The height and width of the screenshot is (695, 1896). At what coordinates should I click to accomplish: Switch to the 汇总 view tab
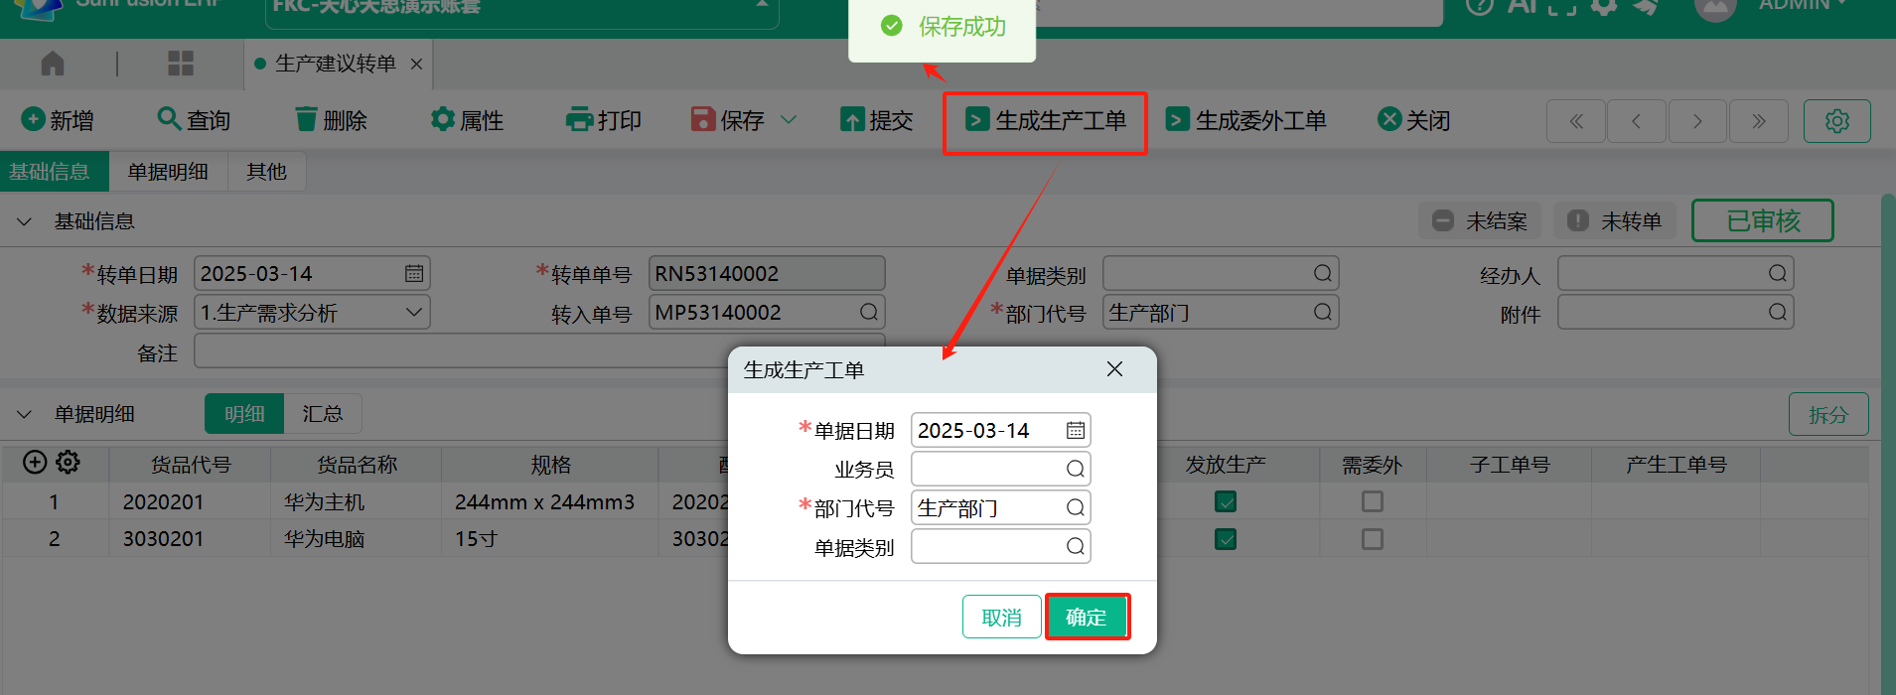pos(322,414)
